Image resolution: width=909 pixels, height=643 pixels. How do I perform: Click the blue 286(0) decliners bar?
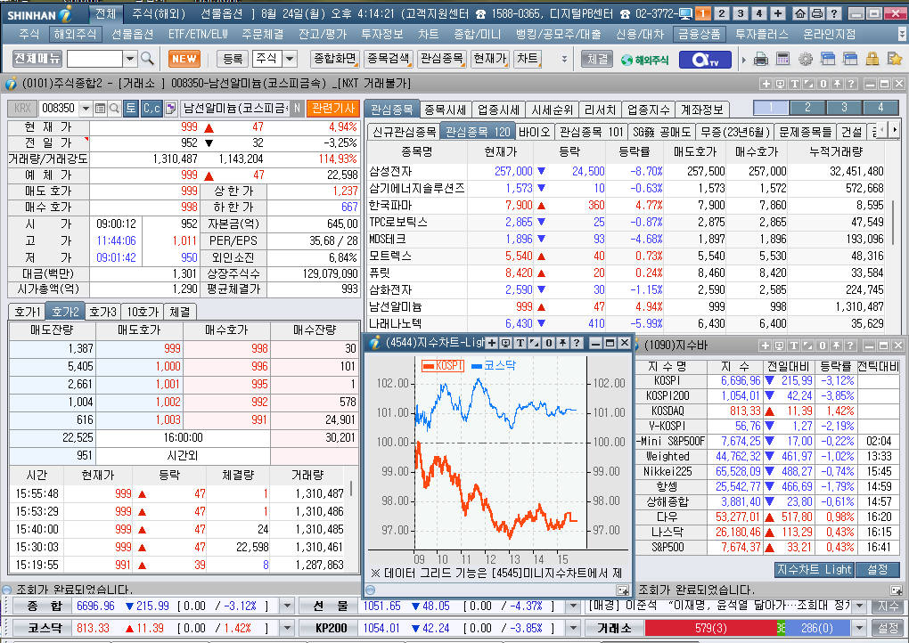(816, 628)
